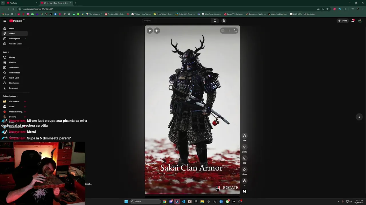Click the YouTube Premium logo

16,21
